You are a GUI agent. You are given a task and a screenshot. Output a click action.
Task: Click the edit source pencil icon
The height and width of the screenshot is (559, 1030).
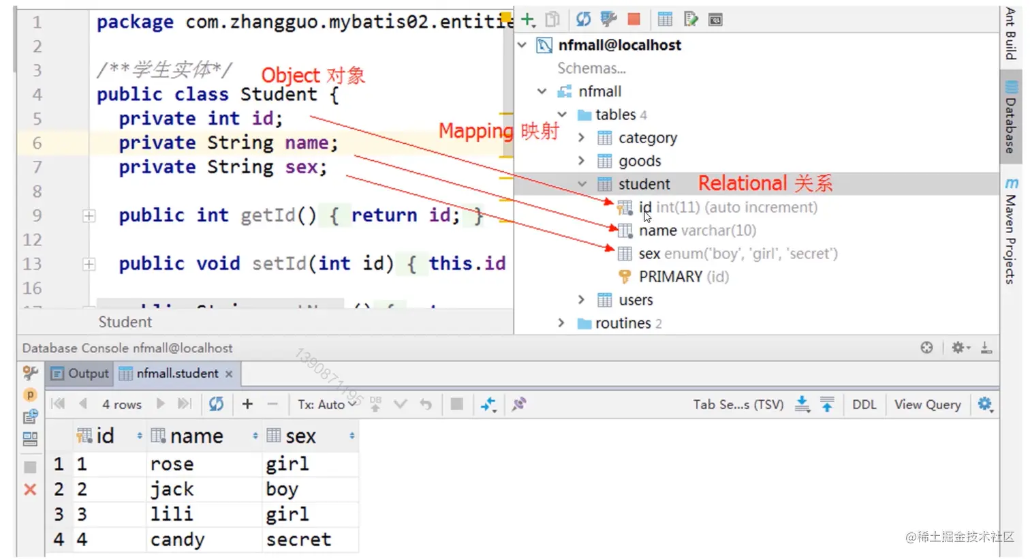[691, 20]
